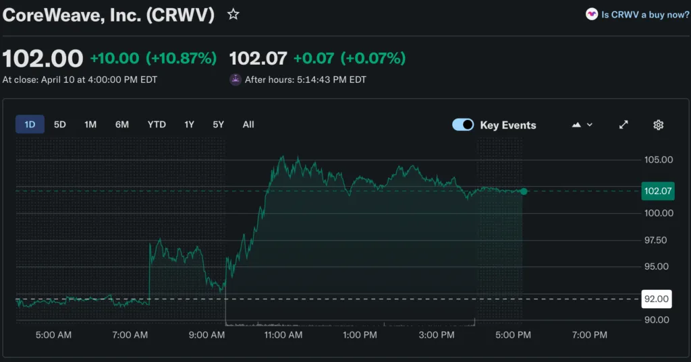Show the 5Y chart range

[218, 125]
